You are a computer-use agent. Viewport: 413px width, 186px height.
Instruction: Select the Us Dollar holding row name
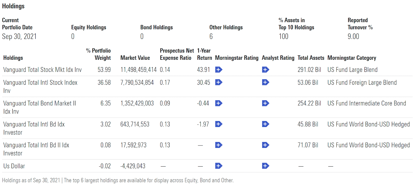coord(14,166)
